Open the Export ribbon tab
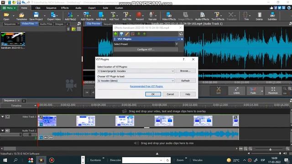 point(92,8)
